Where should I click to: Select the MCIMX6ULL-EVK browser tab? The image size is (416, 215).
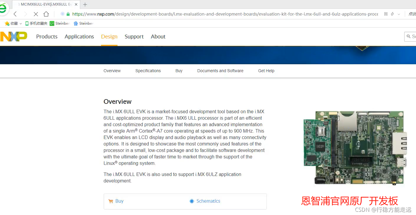click(46, 4)
